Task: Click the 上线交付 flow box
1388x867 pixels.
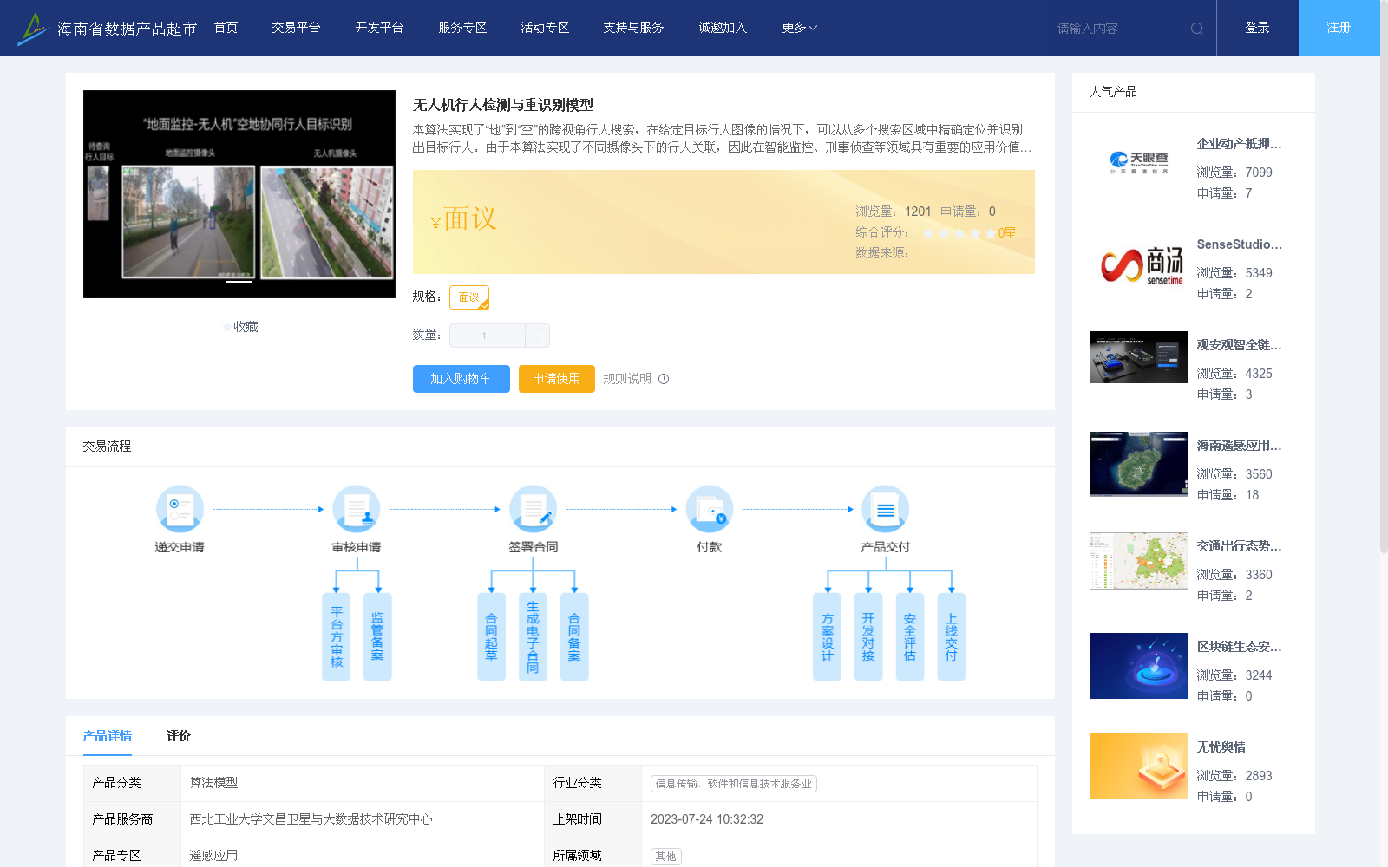Action: (952, 637)
